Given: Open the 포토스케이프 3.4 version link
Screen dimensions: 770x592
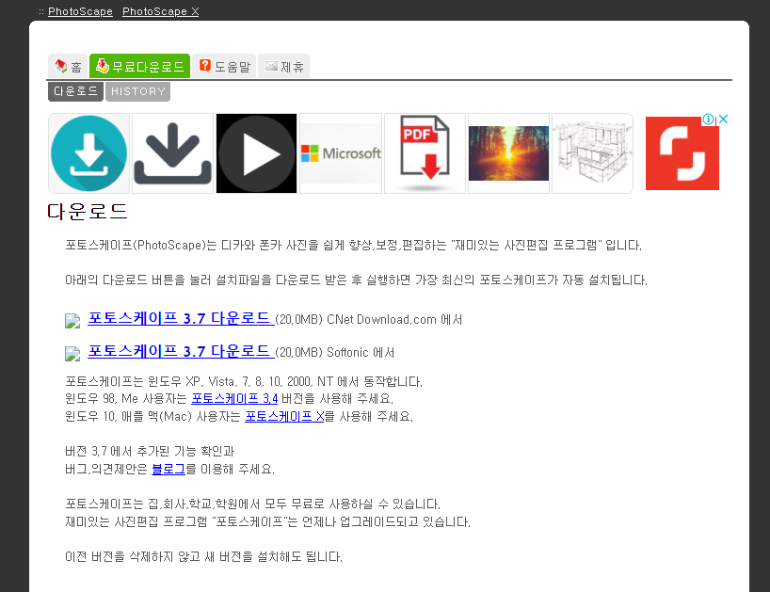Looking at the screenshot, I should pyautogui.click(x=236, y=397).
